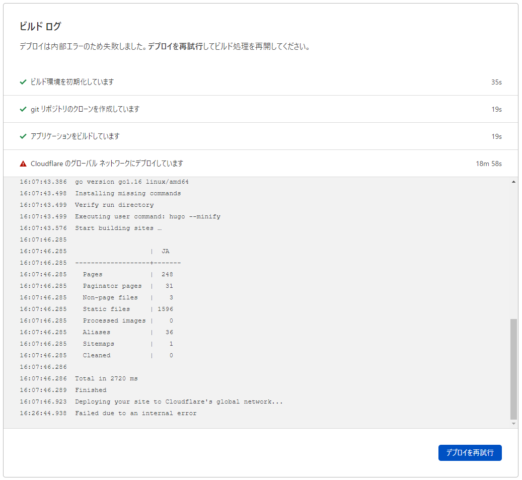Collapse the Cloudflare のグローバル ネットワークにデプロイしています label
Image resolution: width=522 pixels, height=480 pixels.
click(x=107, y=164)
